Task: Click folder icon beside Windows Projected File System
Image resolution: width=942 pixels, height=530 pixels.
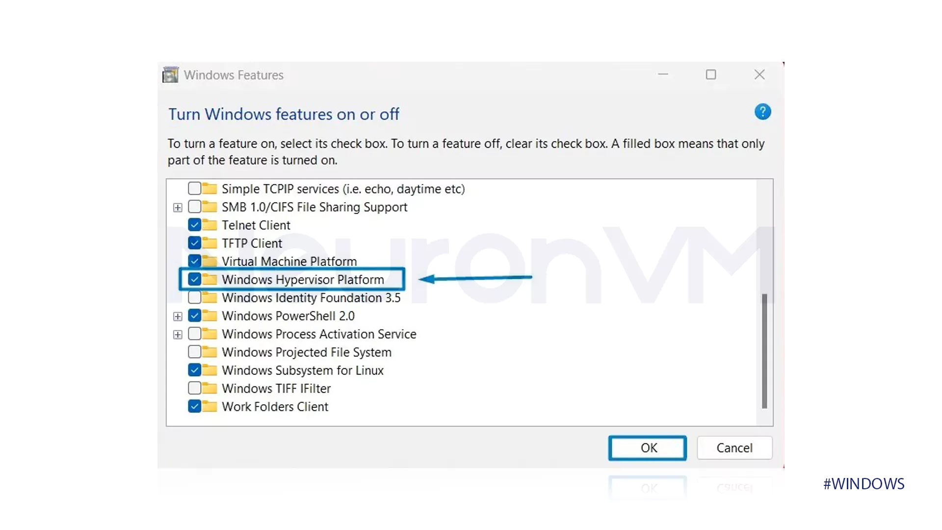Action: [x=209, y=352]
